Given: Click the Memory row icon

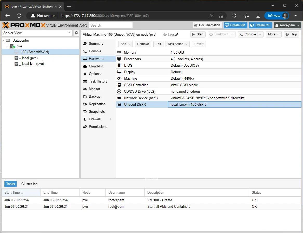Looking at the screenshot, I should click(119, 52).
